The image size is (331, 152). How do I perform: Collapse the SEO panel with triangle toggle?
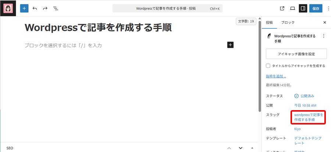tap(252, 148)
